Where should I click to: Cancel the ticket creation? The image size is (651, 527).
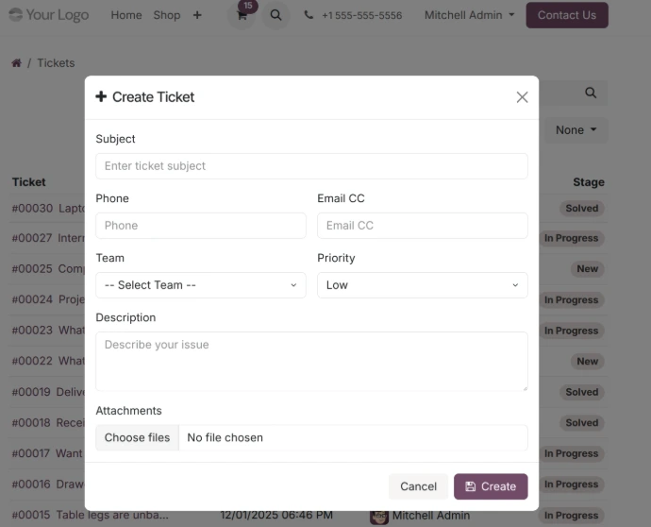coord(418,486)
